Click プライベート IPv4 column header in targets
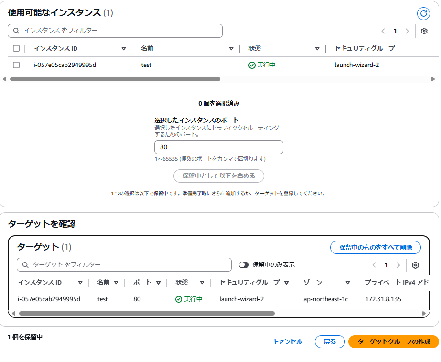The height and width of the screenshot is (362, 441). click(397, 282)
